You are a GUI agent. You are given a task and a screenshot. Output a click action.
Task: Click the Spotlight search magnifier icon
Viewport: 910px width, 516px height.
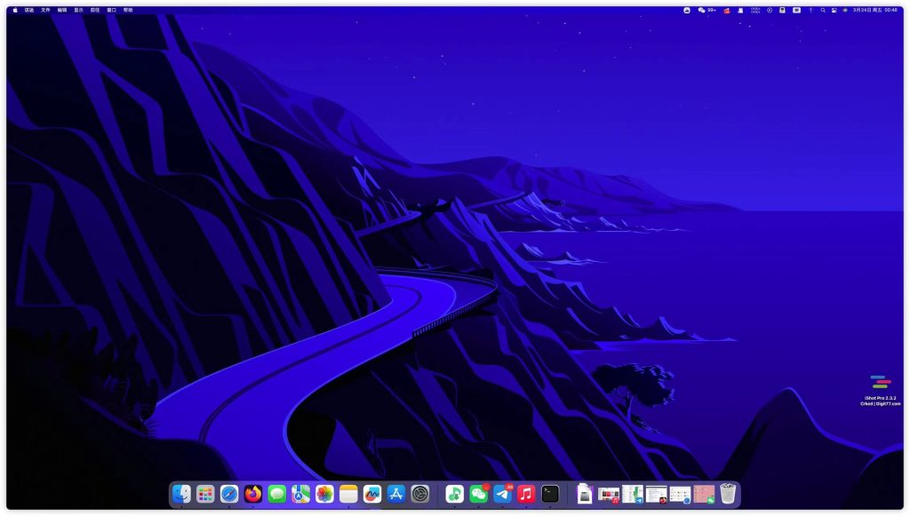pos(823,10)
